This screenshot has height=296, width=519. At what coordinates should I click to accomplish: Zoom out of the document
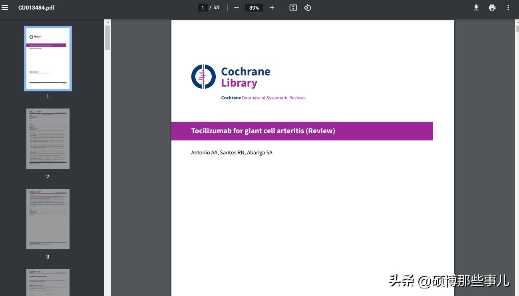[236, 7]
